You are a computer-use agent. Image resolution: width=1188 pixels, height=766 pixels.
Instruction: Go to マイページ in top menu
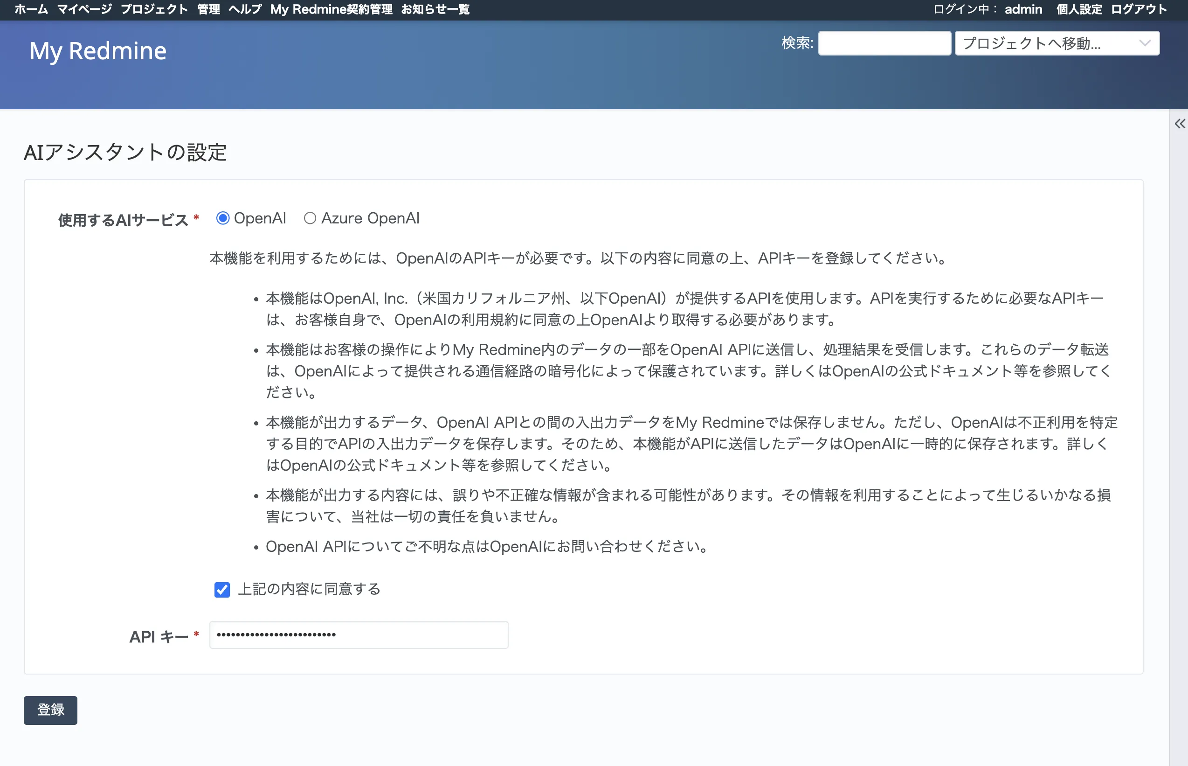pos(84,9)
